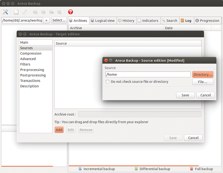Click the Add source button
223x173 pixels.
[x=59, y=130]
